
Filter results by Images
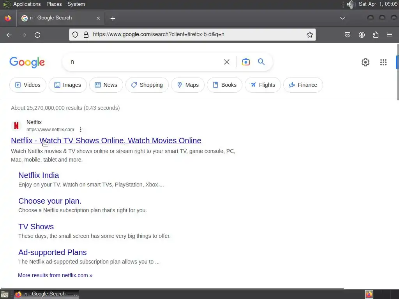tap(68, 85)
